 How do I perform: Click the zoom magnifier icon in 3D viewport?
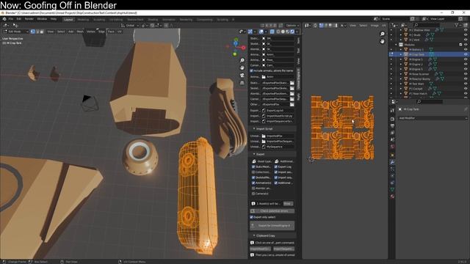[x=242, y=61]
